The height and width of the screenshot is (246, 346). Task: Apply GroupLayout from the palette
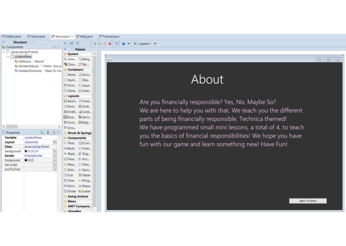70,128
